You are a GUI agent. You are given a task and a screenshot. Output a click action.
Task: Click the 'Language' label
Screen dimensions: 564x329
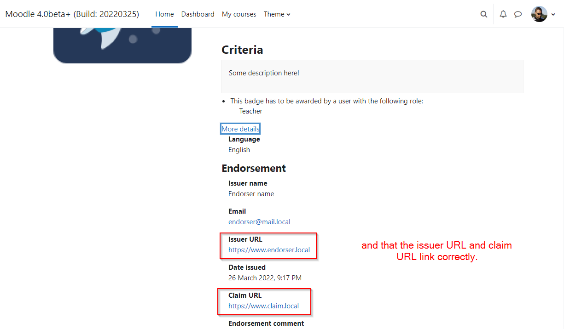point(244,139)
